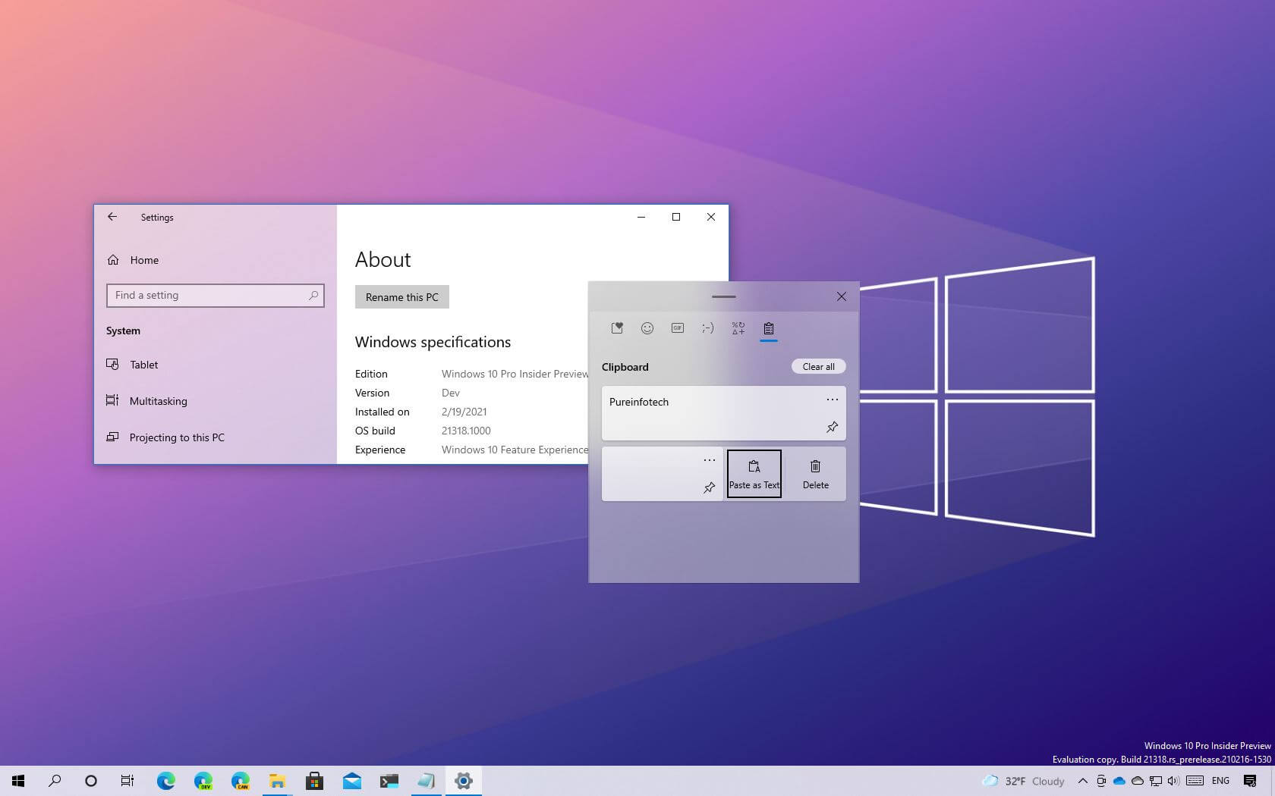Open the emoji smiley tab
Viewport: 1275px width, 796px height.
tap(647, 328)
